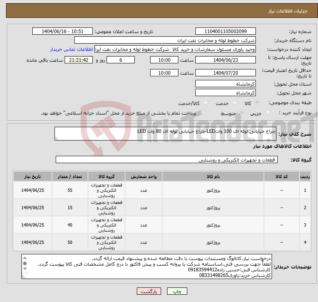Click quantity 15 in row 2
The image size is (318, 302).
[70, 208]
